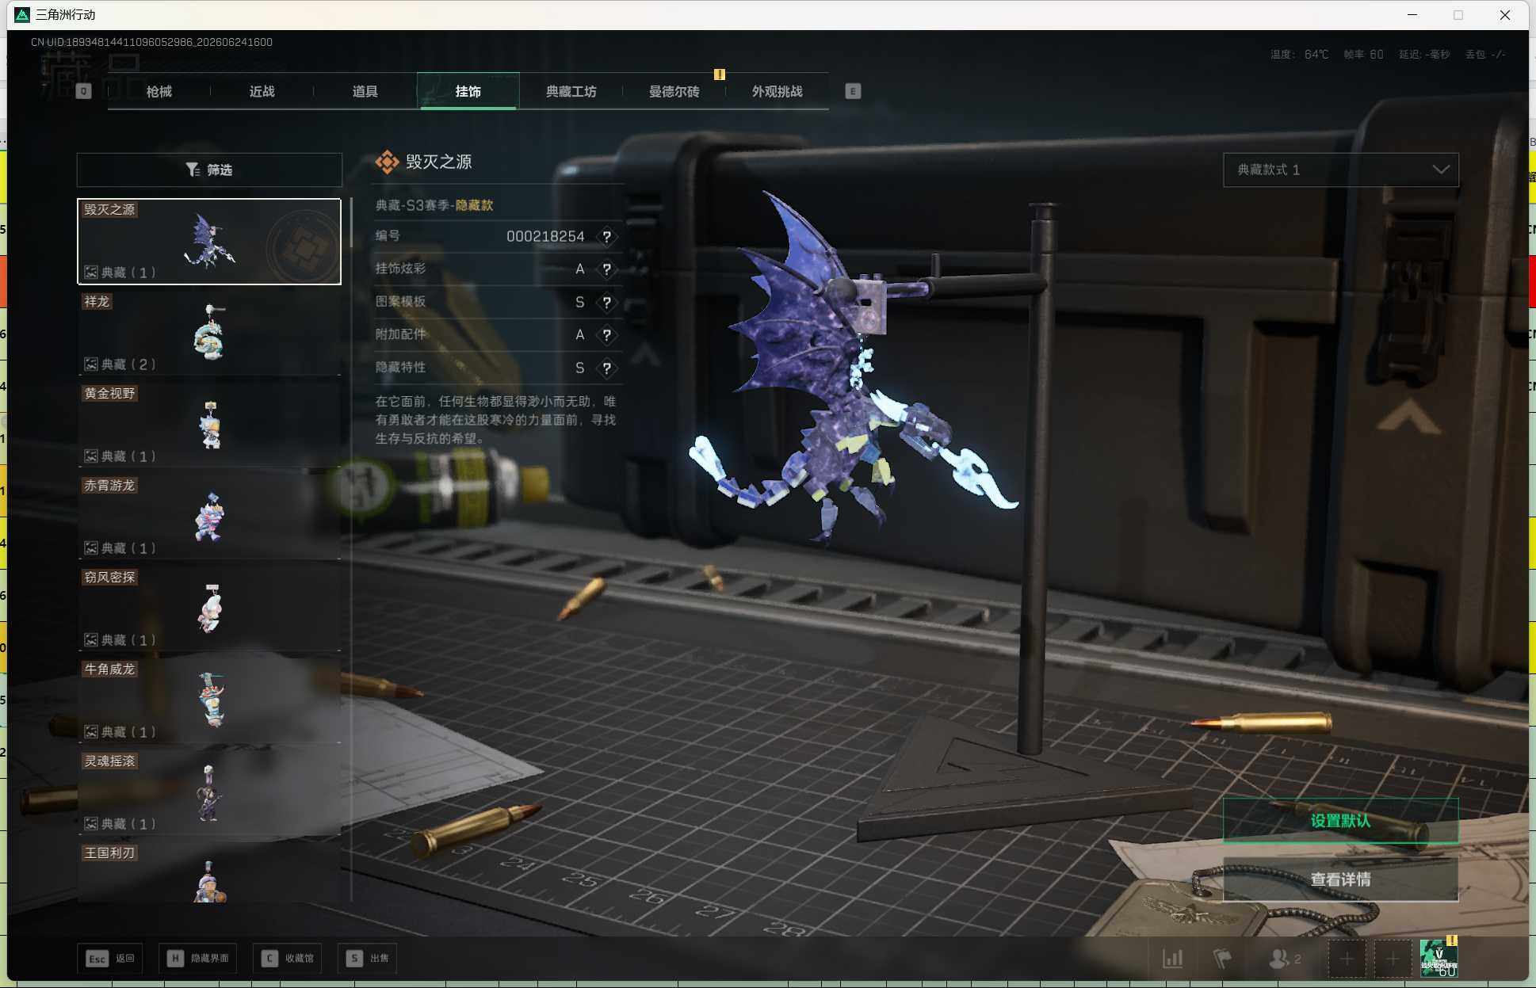Open the 筛选 filter button
Viewport: 1536px width, 988px height.
(x=209, y=170)
